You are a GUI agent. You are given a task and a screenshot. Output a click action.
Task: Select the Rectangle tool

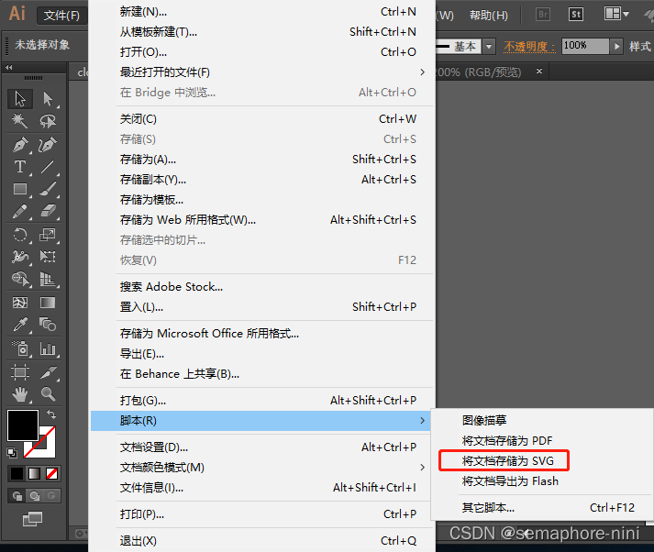[x=20, y=189]
